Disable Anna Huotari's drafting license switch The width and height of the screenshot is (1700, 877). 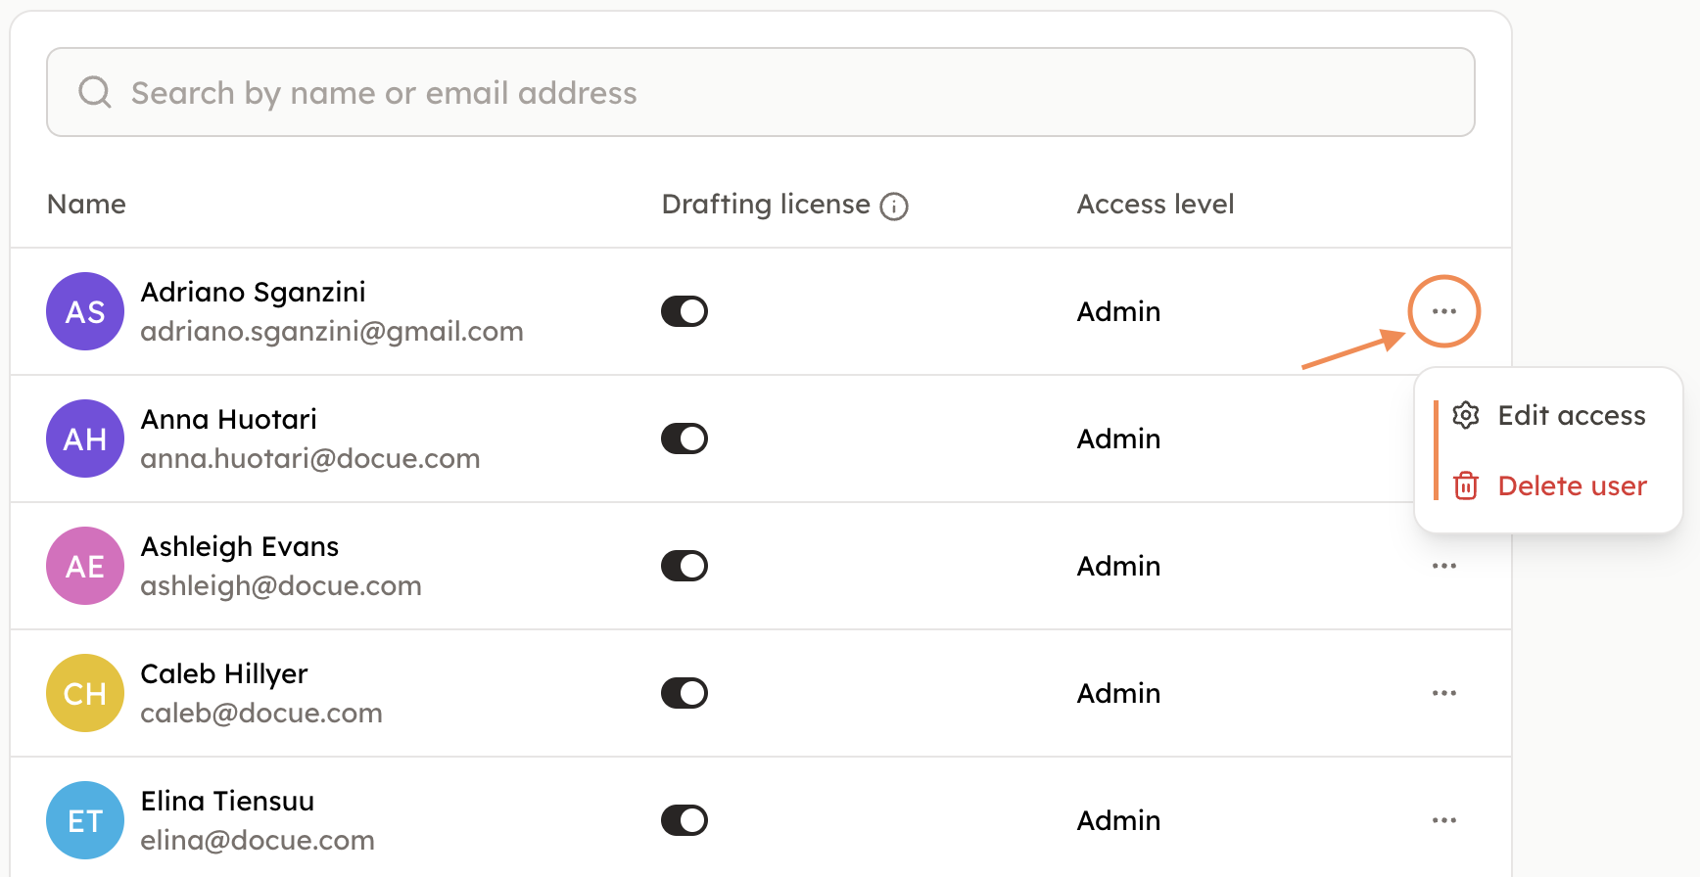[x=685, y=438]
